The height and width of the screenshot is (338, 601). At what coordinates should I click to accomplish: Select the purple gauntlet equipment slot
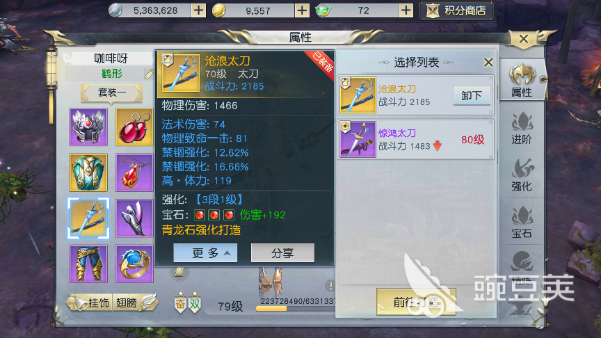pos(134,218)
